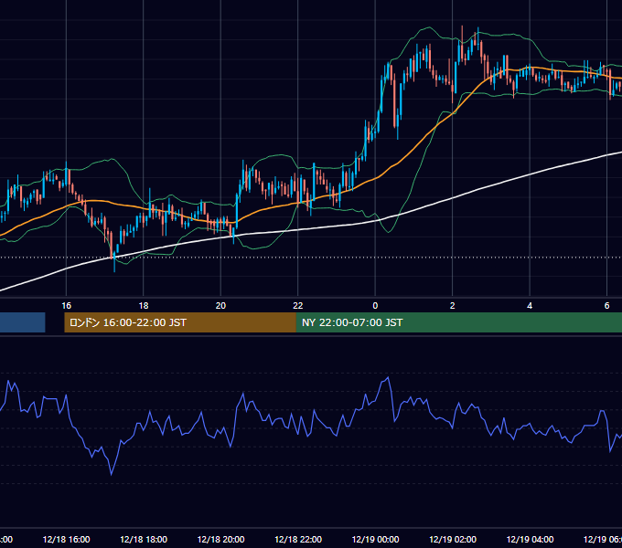
Task: Click the 12/19 02:00 date label
Action: pos(453,539)
